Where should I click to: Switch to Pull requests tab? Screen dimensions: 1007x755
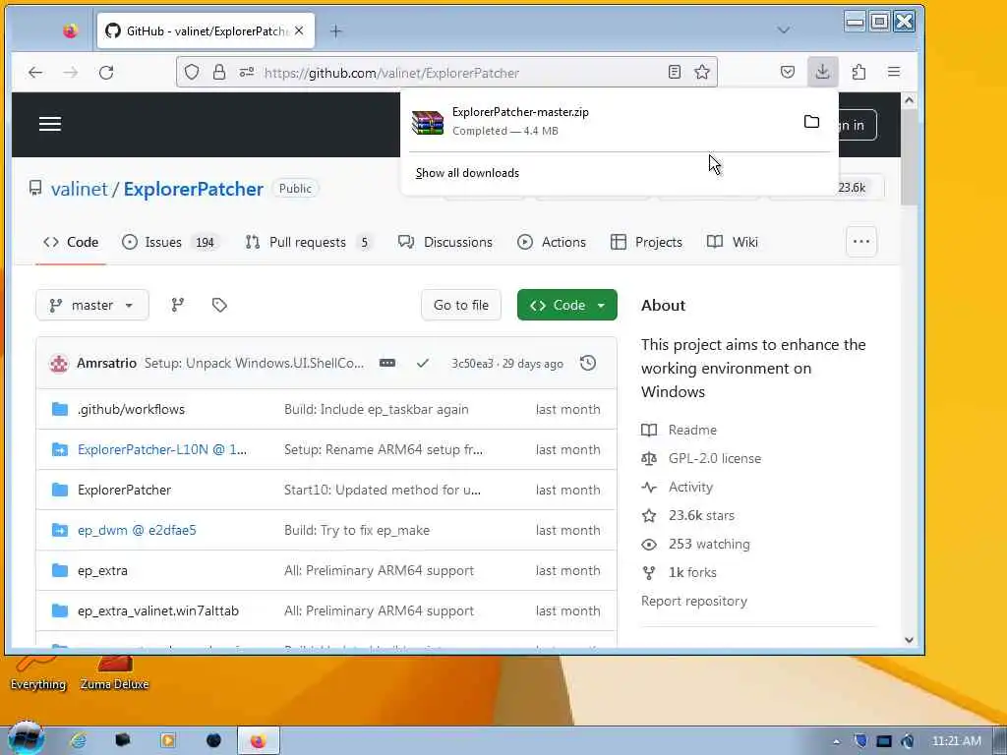tap(308, 242)
